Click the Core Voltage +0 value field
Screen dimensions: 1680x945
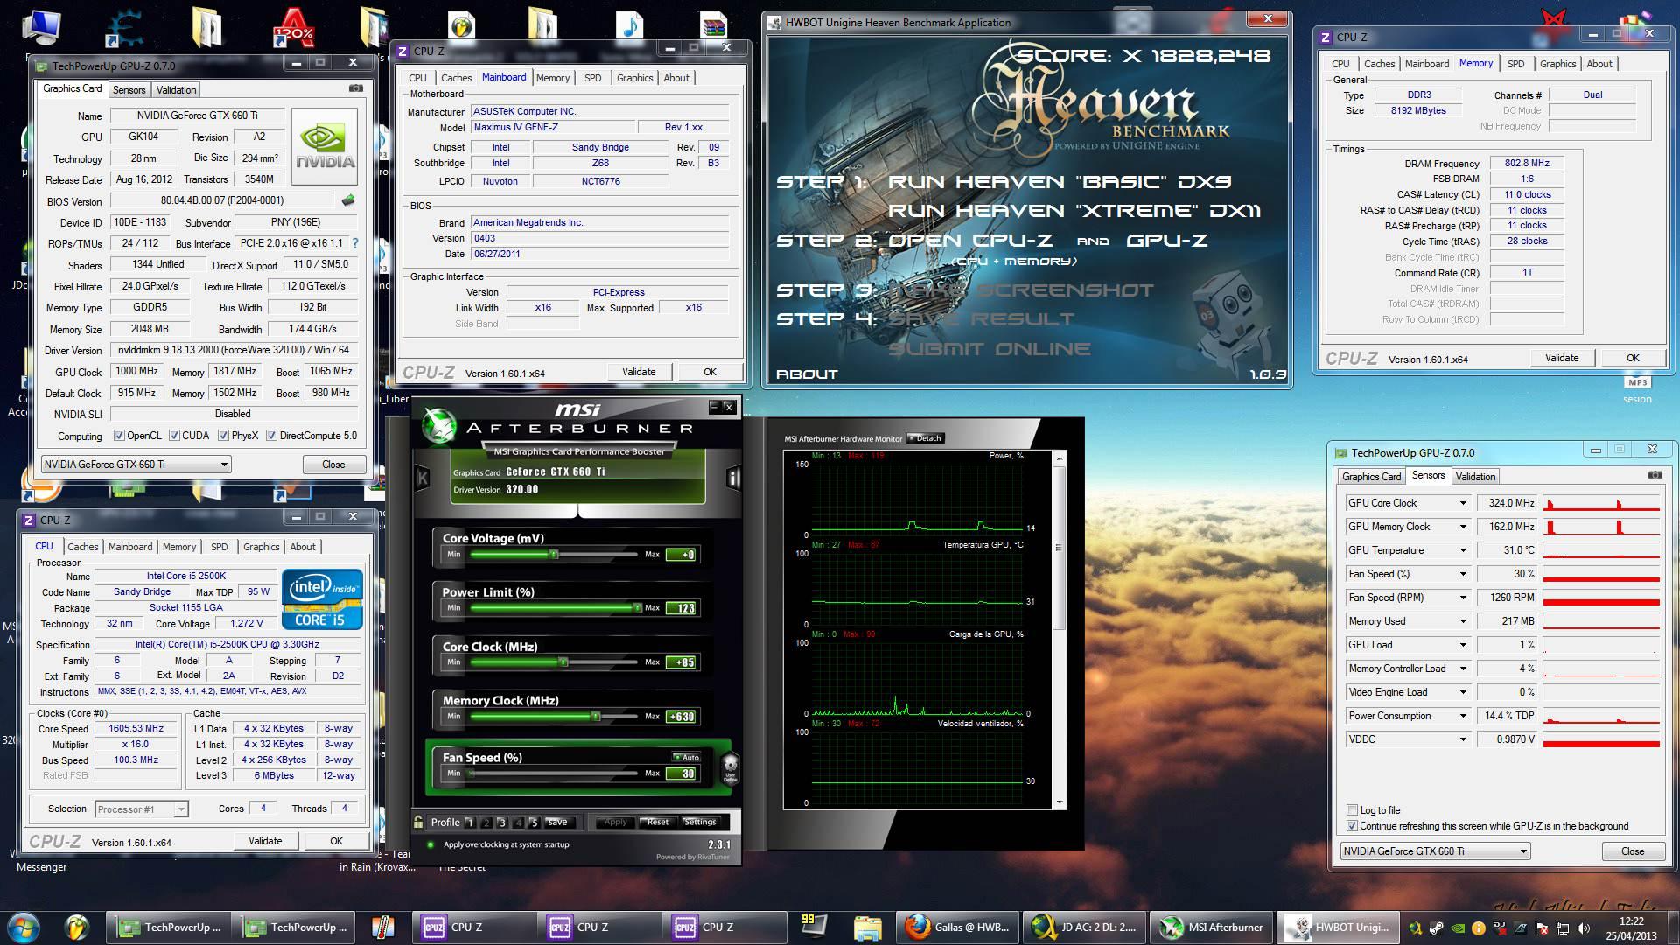(x=681, y=555)
